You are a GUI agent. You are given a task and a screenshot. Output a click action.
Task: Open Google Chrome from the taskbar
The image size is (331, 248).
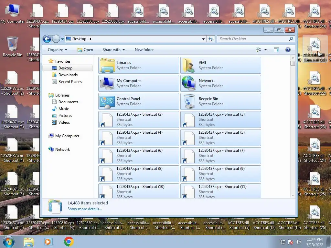[x=69, y=242]
